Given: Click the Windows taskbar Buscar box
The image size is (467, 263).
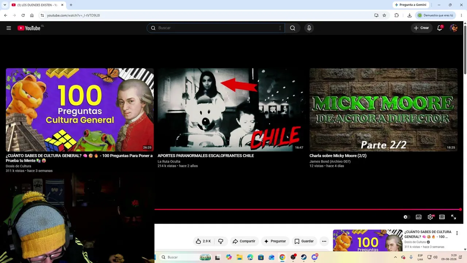Looking at the screenshot, I should coord(185,257).
